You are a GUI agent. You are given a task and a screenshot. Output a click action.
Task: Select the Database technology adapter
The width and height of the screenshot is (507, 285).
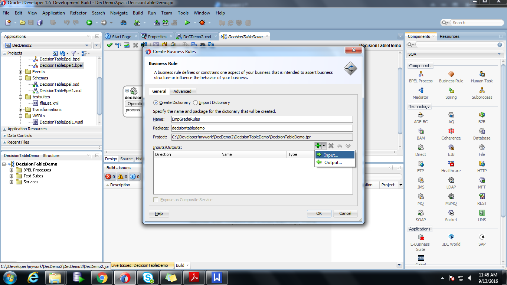pos(481,131)
